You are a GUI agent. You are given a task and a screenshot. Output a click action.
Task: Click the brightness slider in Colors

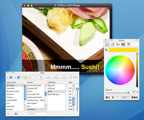point(137,70)
